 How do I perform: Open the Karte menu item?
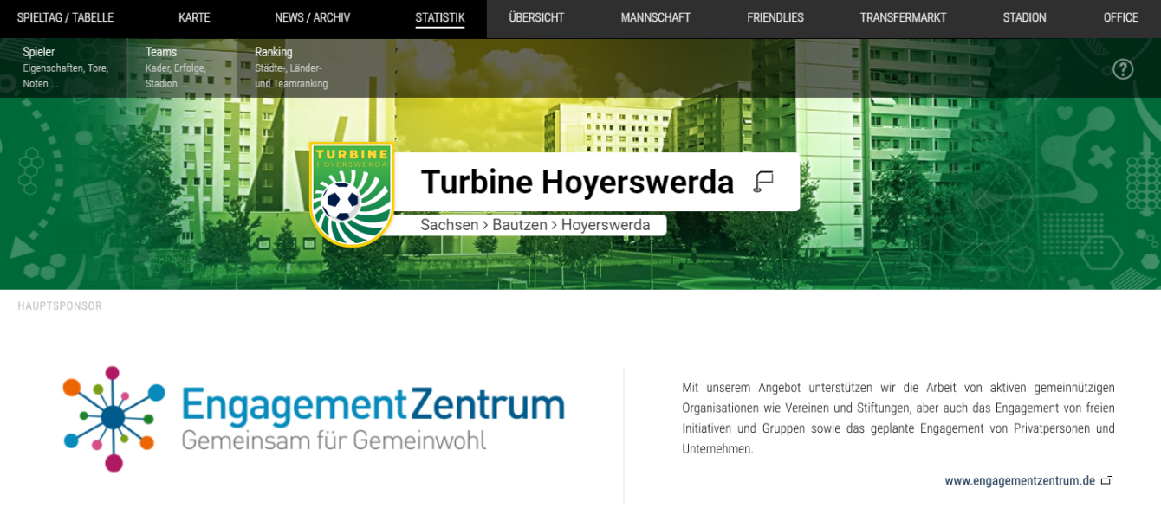[x=194, y=18]
